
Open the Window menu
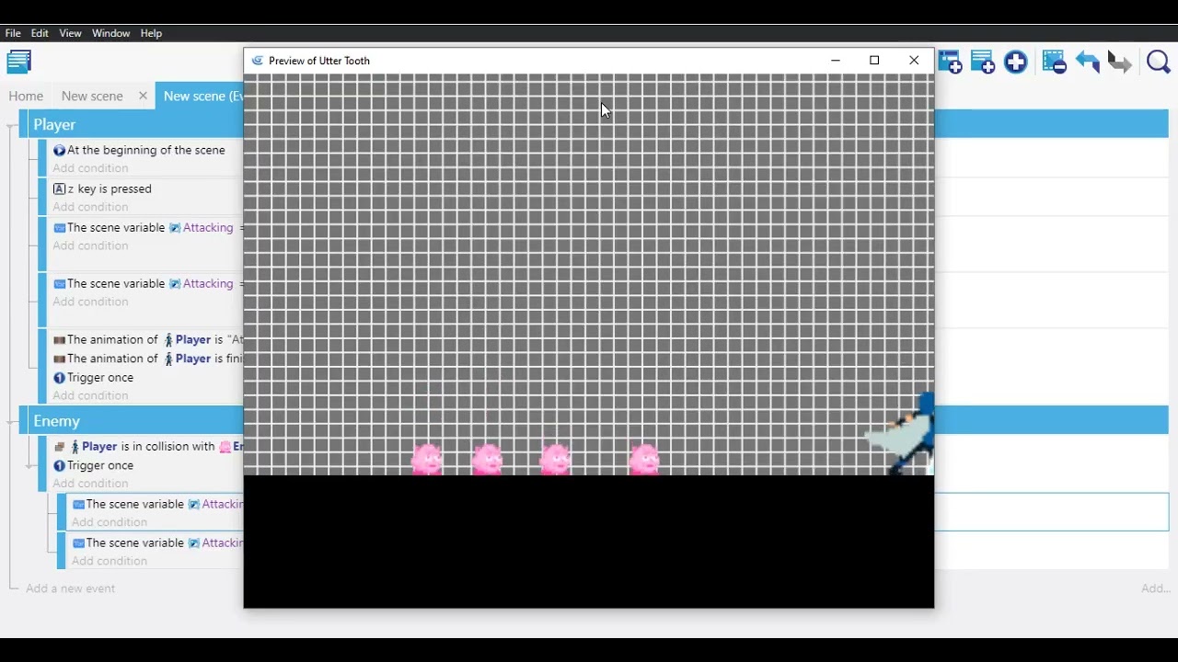click(111, 33)
